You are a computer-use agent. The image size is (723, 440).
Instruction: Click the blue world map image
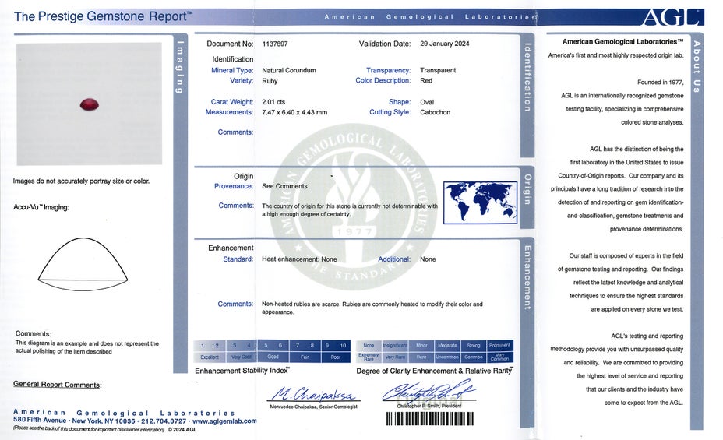[480, 202]
